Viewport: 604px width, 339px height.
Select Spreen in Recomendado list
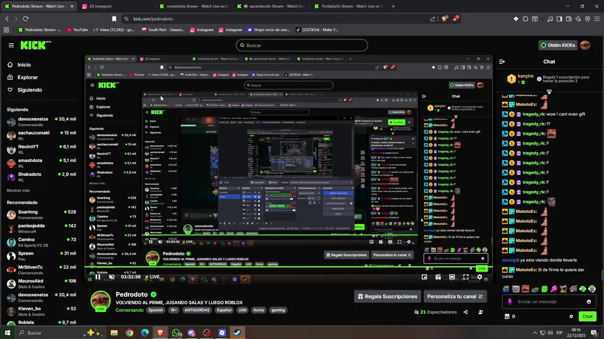42,256
